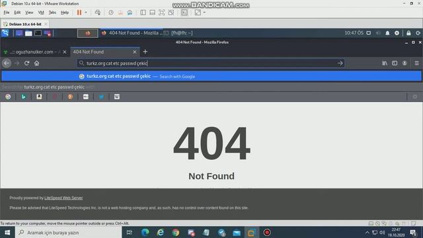Open a new Firefox tab
The height and width of the screenshot is (238, 423).
[145, 52]
